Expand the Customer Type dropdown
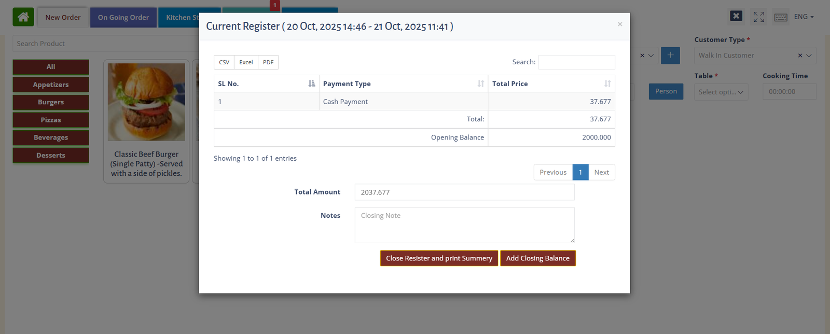Viewport: 830px width, 334px height. point(809,55)
